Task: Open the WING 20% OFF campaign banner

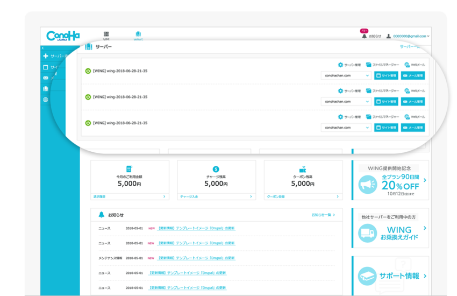Action: [x=390, y=181]
